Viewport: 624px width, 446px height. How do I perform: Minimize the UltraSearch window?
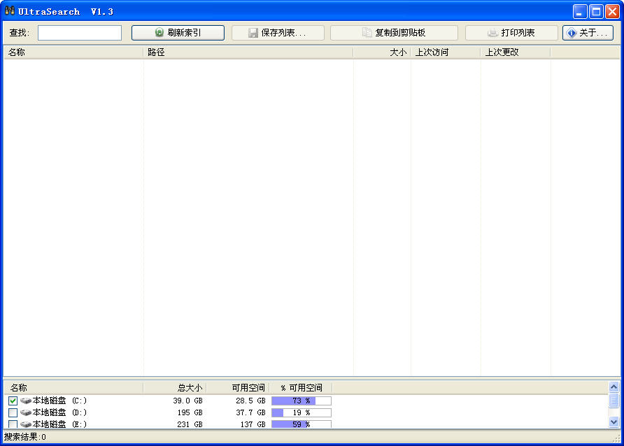pyautogui.click(x=580, y=11)
